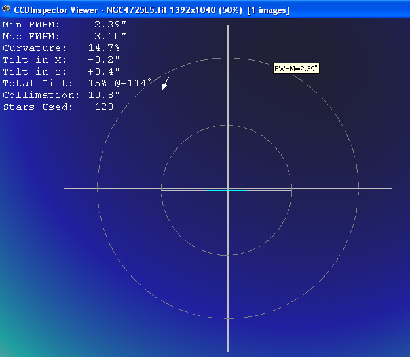This screenshot has height=357, width=410.
Task: Click the cyan collimation center crosshair
Action: coord(227,190)
